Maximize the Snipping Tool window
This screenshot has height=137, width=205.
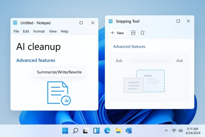(x=178, y=21)
